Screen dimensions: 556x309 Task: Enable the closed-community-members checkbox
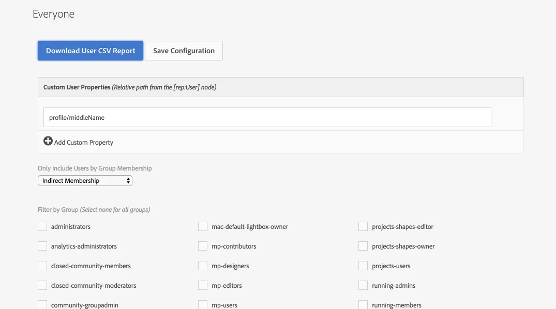[x=42, y=266]
